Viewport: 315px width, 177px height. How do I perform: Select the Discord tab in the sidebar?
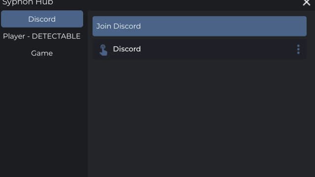pyautogui.click(x=42, y=19)
